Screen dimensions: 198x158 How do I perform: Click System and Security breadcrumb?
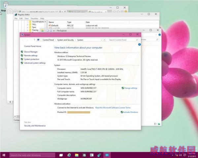(x=66, y=40)
